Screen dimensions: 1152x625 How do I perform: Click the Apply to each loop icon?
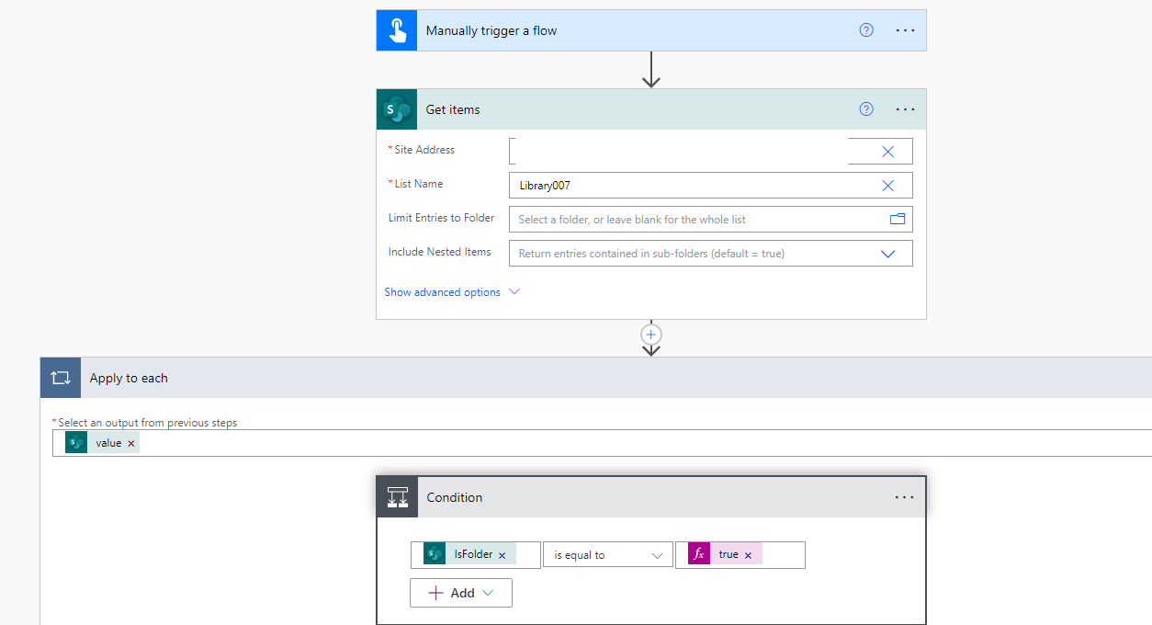[x=61, y=378]
